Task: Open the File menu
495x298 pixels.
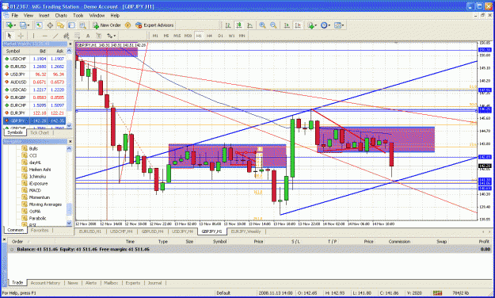Action: point(15,15)
